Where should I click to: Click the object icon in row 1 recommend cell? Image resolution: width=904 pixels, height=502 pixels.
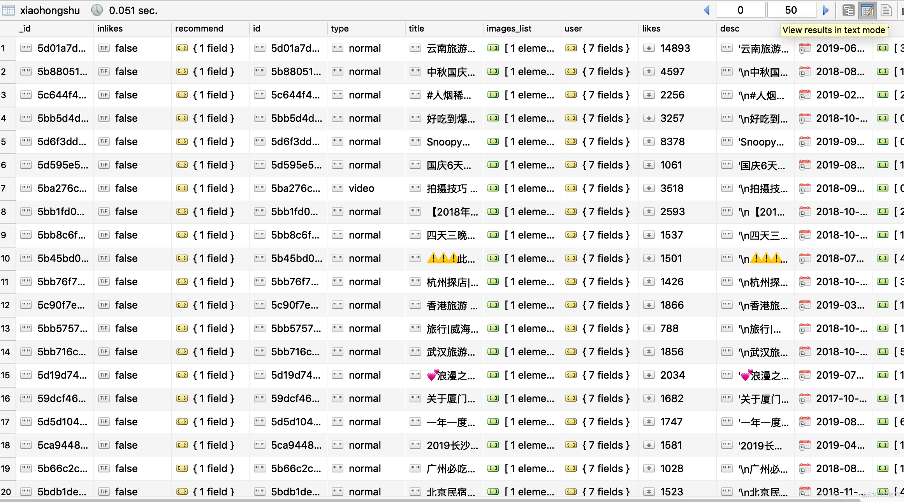point(182,48)
